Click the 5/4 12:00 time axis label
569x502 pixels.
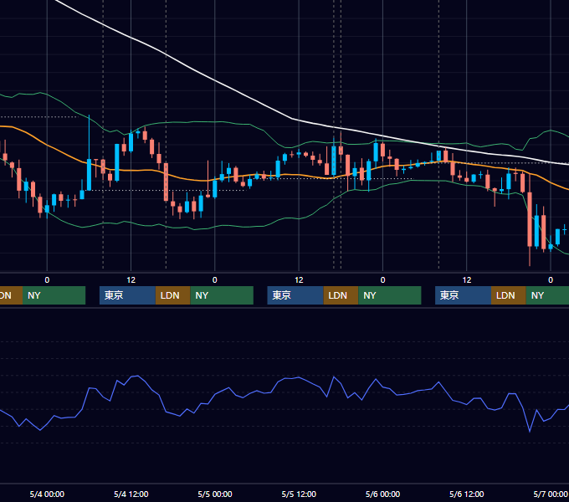pyautogui.click(x=131, y=494)
